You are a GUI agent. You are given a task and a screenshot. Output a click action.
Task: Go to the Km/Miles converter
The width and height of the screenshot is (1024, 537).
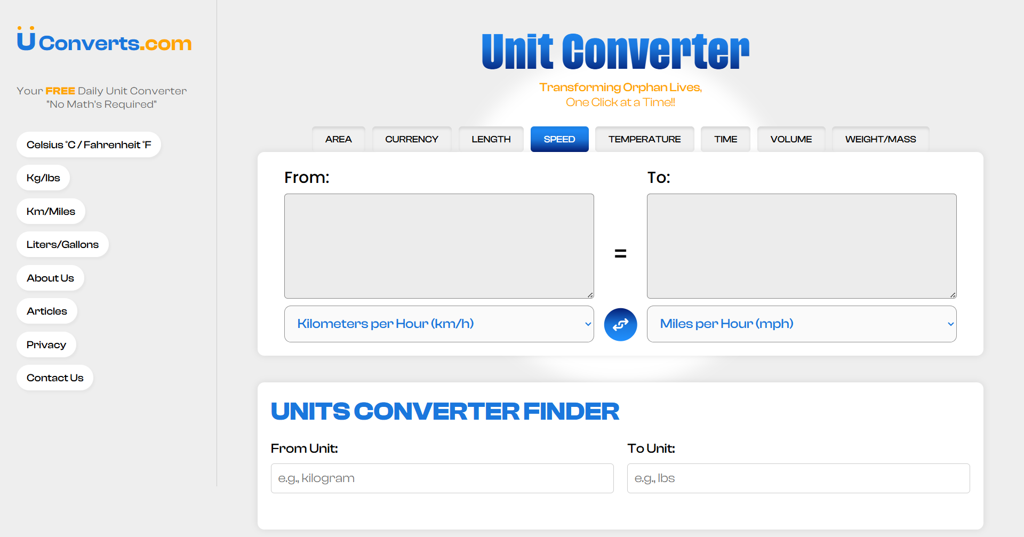pyautogui.click(x=51, y=211)
